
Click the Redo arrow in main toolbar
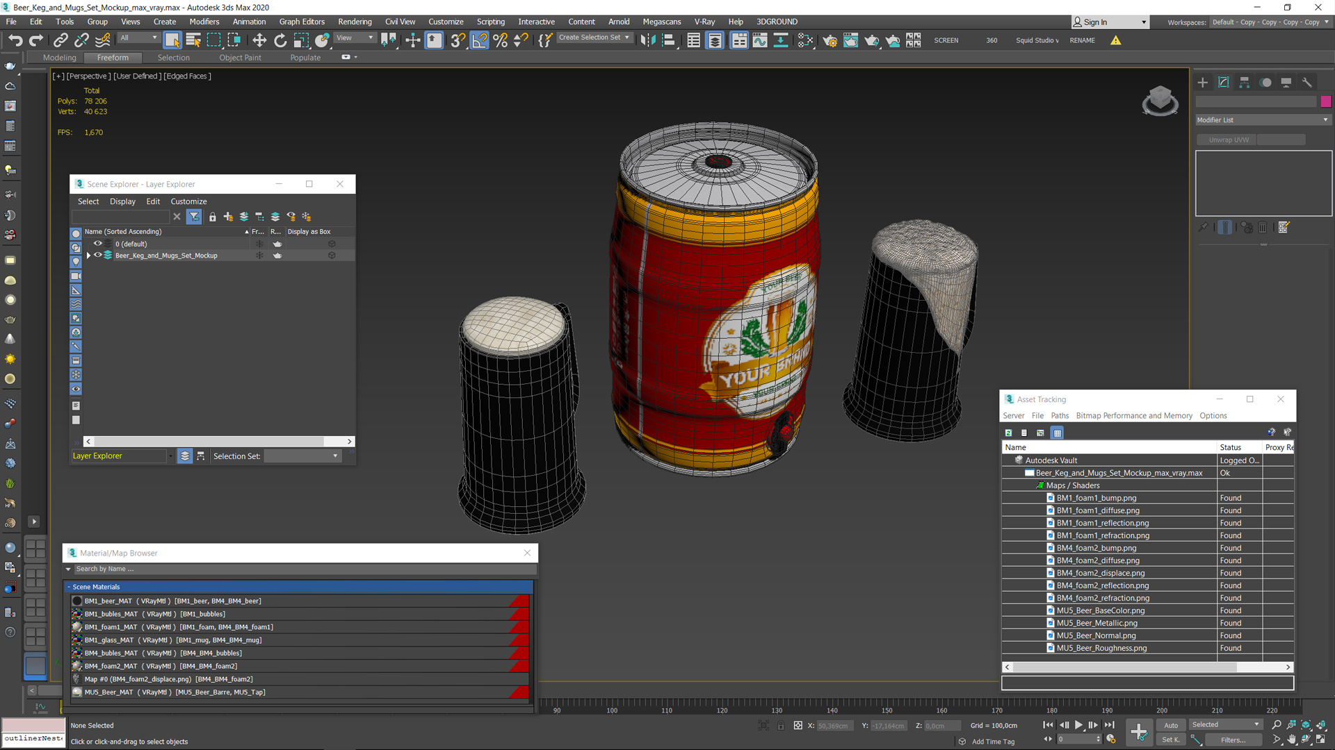[x=36, y=40]
